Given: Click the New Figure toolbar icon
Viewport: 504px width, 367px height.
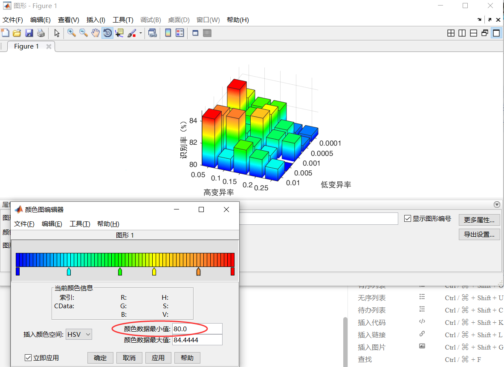Looking at the screenshot, I should tap(5, 33).
